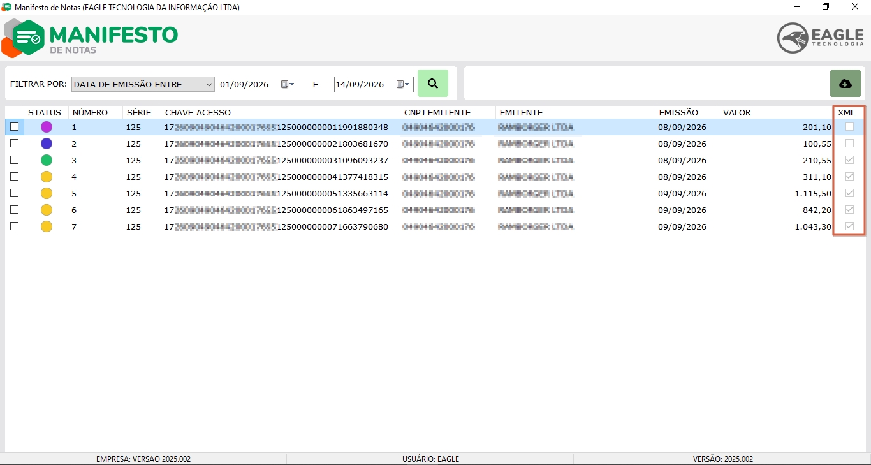Click the purple status circle of note 1

(47, 127)
